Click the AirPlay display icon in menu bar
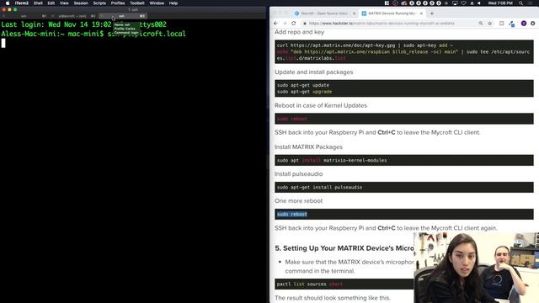 tap(455, 3)
